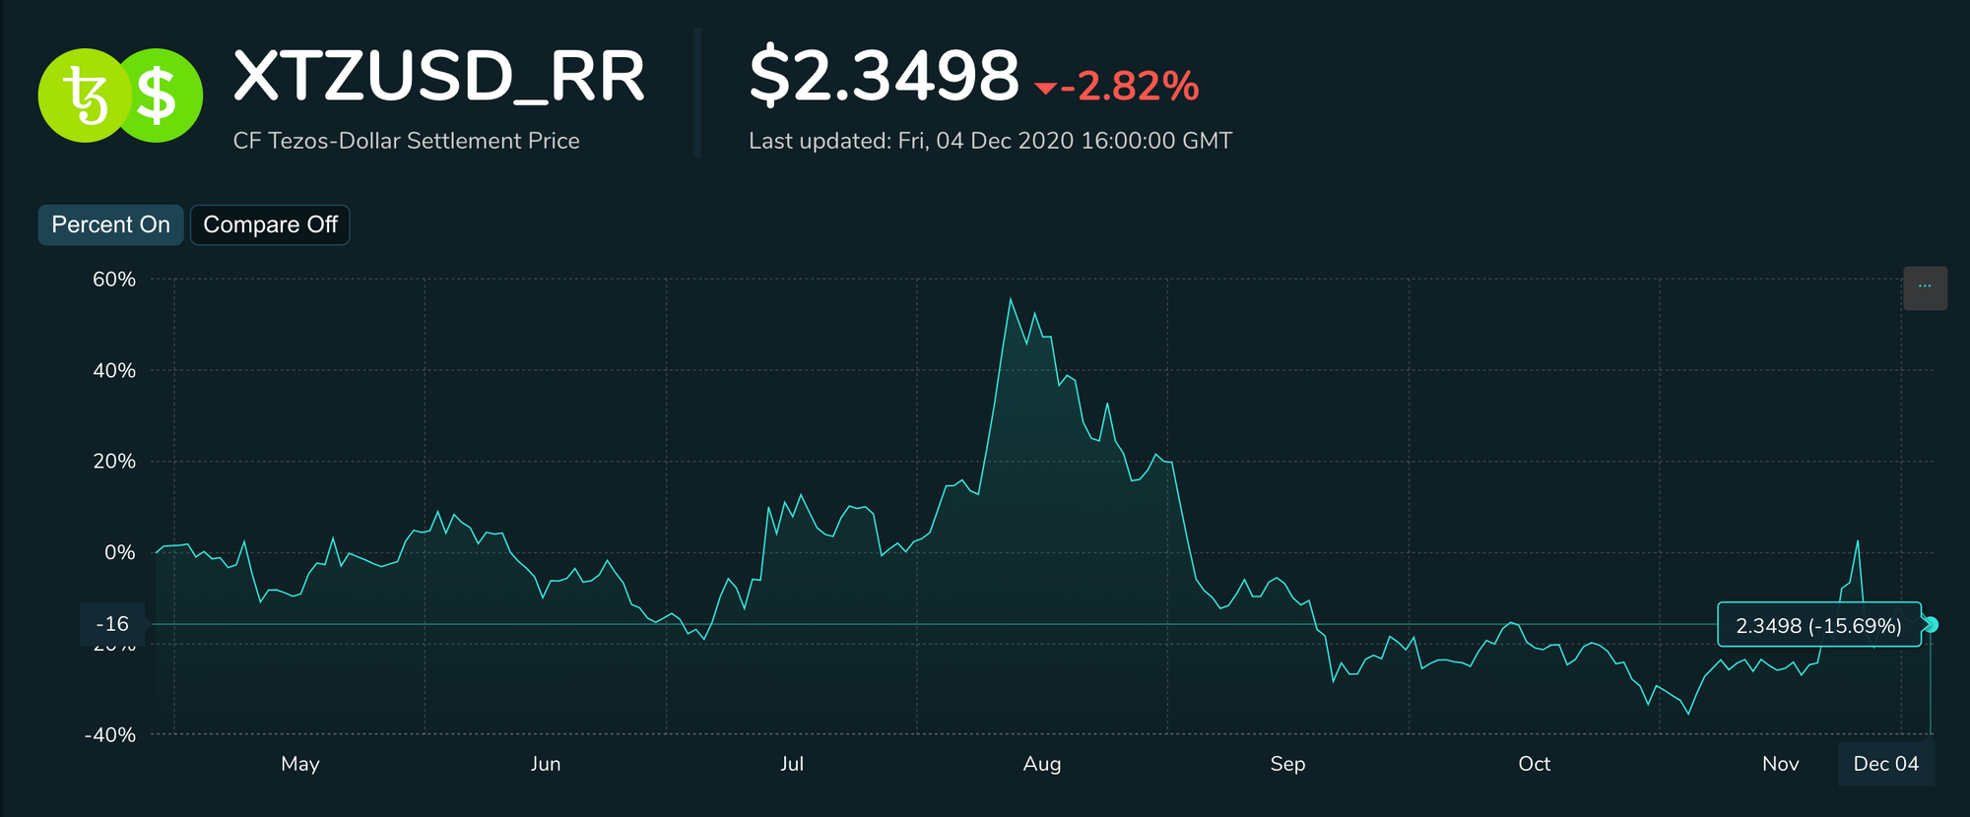Click the Nov x-axis label
Screen dimensions: 1970x817
pos(1780,764)
